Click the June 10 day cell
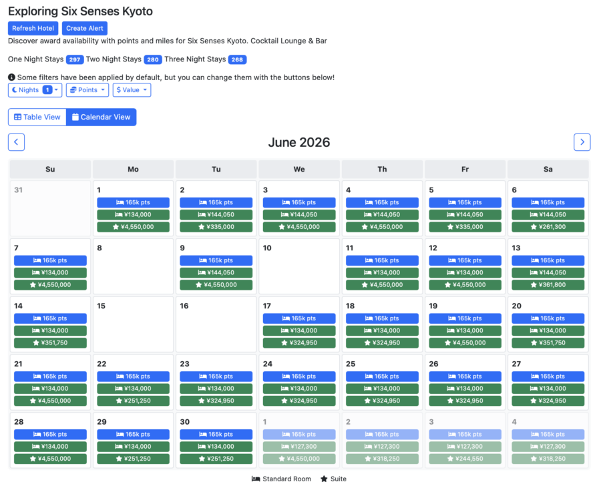The width and height of the screenshot is (601, 490). point(299,266)
